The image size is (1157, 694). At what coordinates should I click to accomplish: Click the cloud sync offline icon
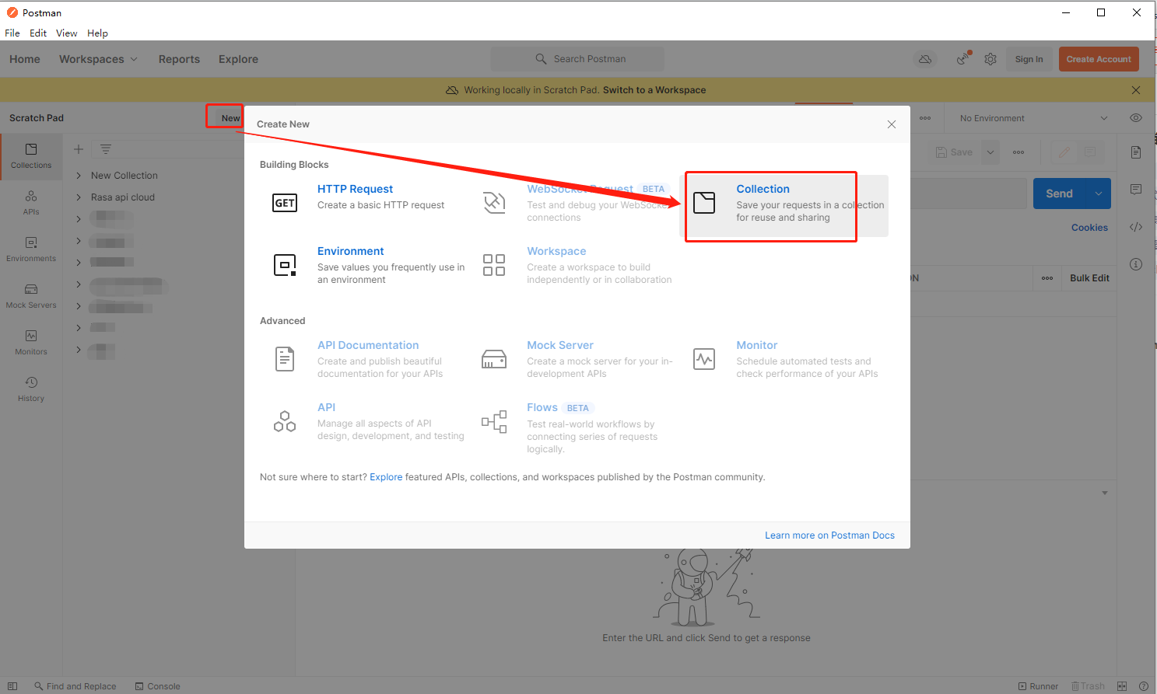(925, 59)
